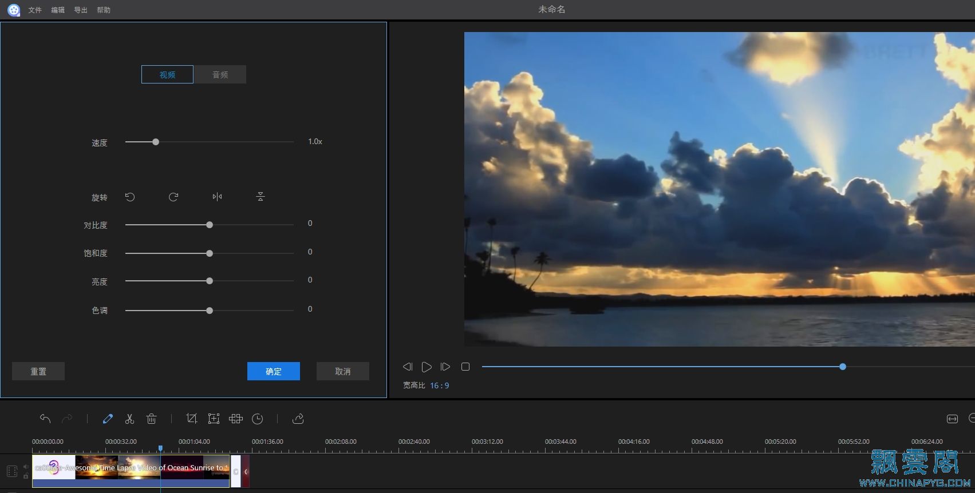This screenshot has width=975, height=493.
Task: Click the 重置 reset button
Action: click(38, 371)
